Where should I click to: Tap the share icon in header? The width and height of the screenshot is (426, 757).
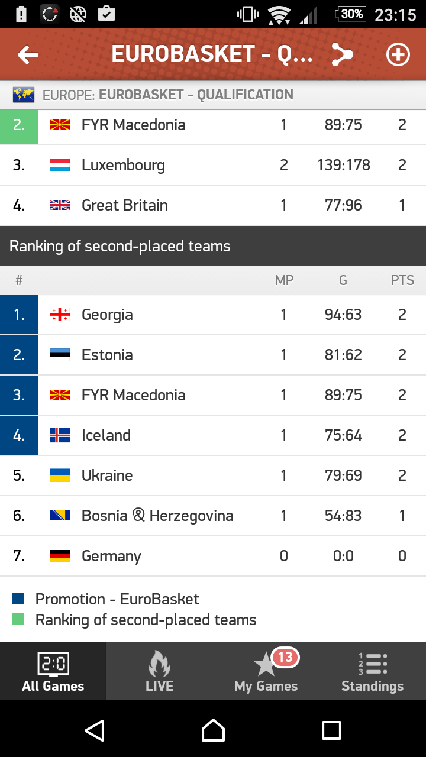coord(341,55)
